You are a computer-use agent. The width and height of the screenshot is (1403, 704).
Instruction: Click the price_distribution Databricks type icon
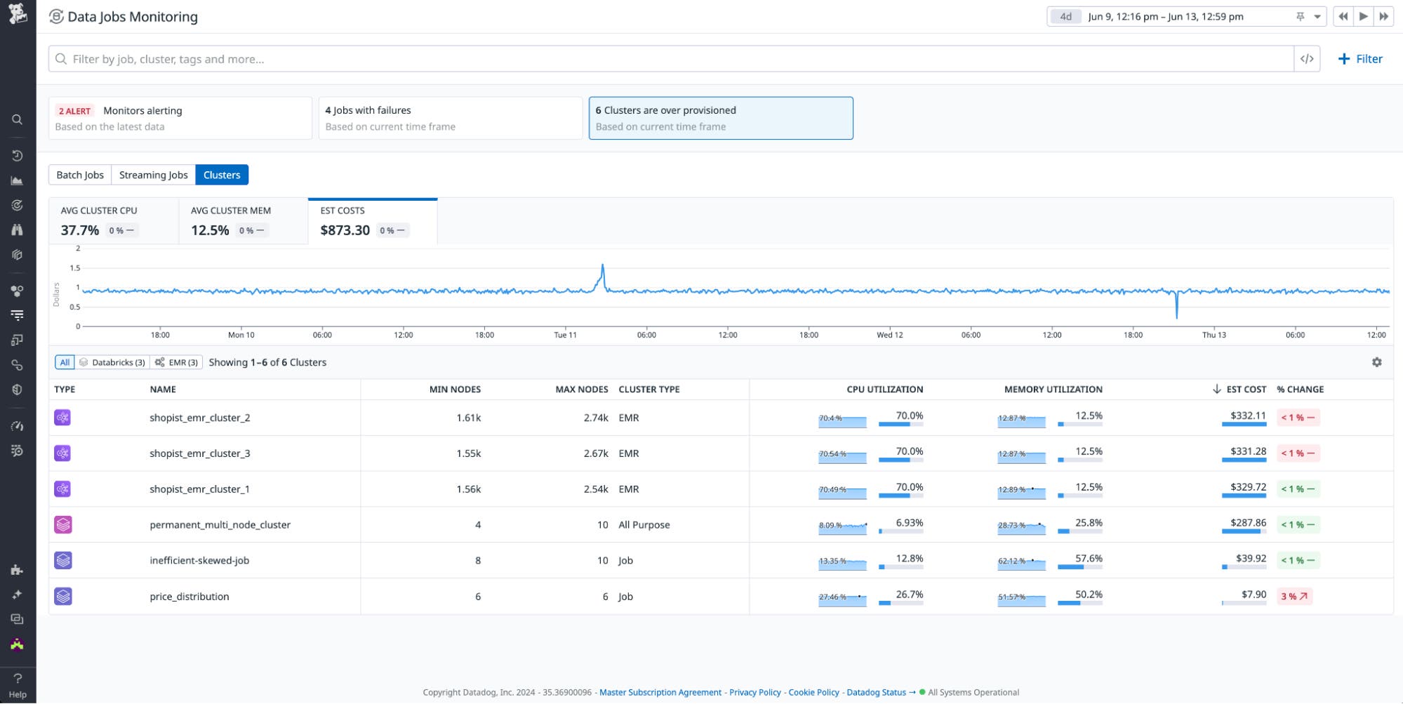(63, 597)
